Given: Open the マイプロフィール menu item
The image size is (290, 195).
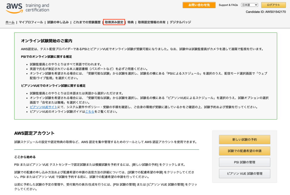Looking at the screenshot, I should (31, 22).
